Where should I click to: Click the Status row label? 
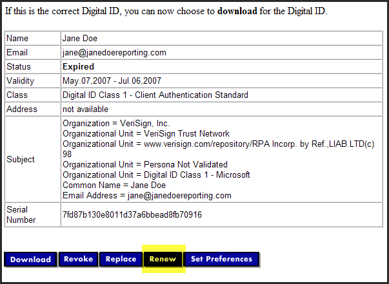(19, 66)
